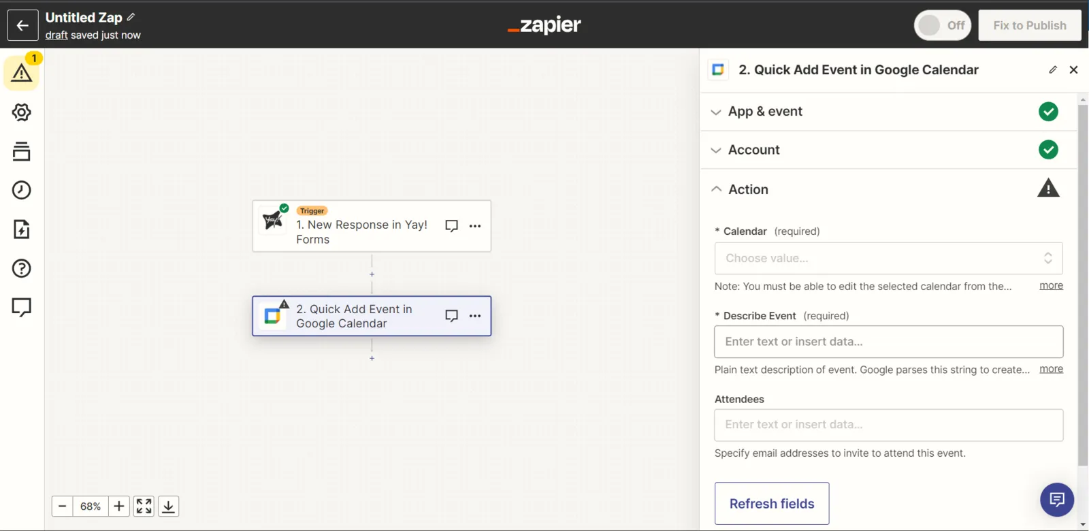The height and width of the screenshot is (531, 1089).
Task: Expand the Calendar note with more link
Action: pyautogui.click(x=1051, y=286)
